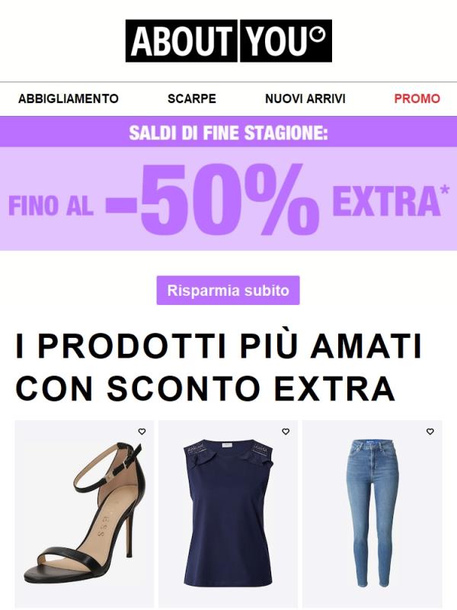Click the large EXTRA word in banner
The image size is (457, 610).
(x=386, y=201)
